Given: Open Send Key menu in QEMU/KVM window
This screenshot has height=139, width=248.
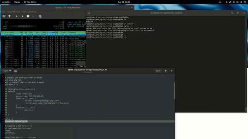Looking at the screenshot, I should pyautogui.click(x=32, y=12).
